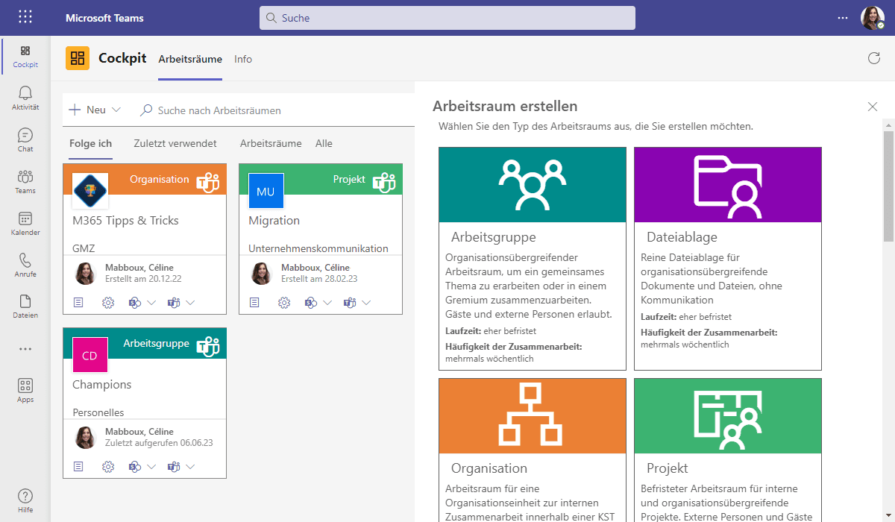This screenshot has height=522, width=895.
Task: Click settings gear on Migration card
Action: point(284,302)
